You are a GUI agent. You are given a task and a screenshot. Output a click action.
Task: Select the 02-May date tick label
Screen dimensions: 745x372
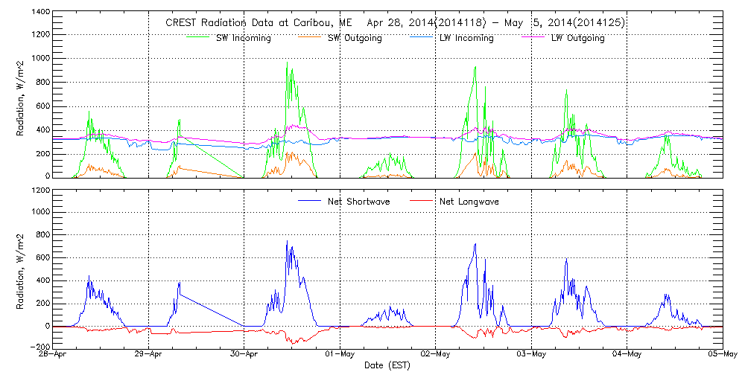point(436,355)
